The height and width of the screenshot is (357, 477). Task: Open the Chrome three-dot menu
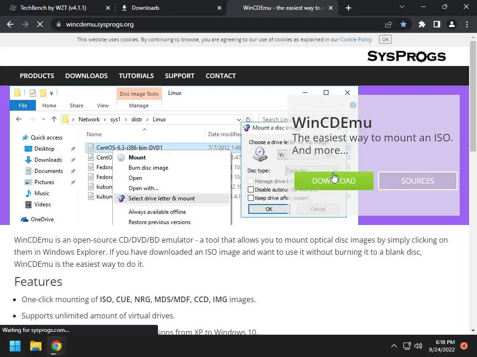coord(467,24)
